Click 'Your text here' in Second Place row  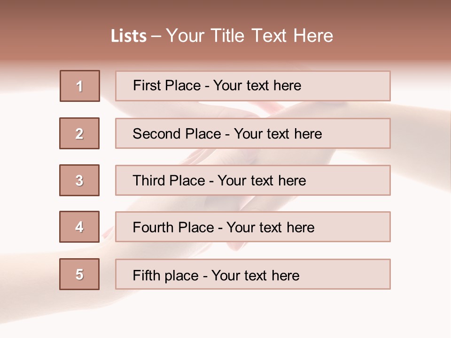click(278, 134)
